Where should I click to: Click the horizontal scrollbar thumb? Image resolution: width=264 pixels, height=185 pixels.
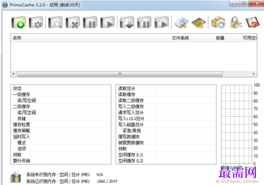(x=120, y=74)
